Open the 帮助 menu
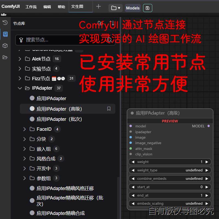The image size is (219, 219). click(61, 7)
